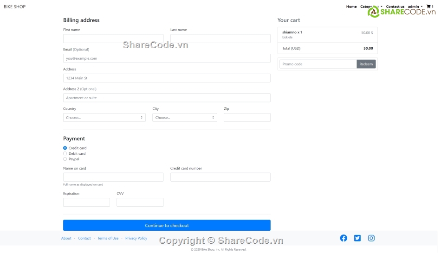Image resolution: width=441 pixels, height=253 pixels.
Task: Open Contact us in navigation bar
Action: coord(395,6)
